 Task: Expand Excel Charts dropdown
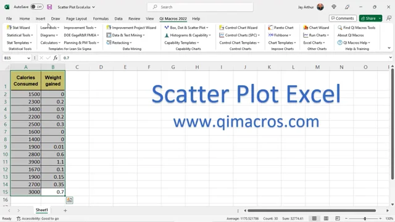pos(314,43)
